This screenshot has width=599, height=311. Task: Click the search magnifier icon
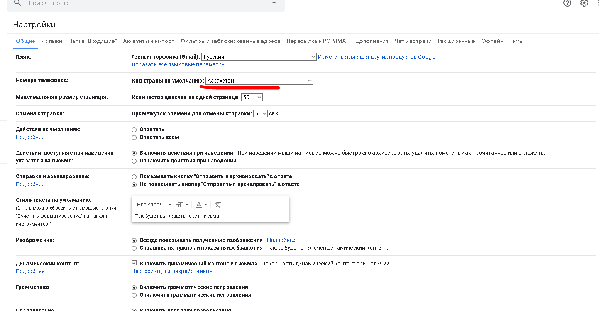(17, 3)
